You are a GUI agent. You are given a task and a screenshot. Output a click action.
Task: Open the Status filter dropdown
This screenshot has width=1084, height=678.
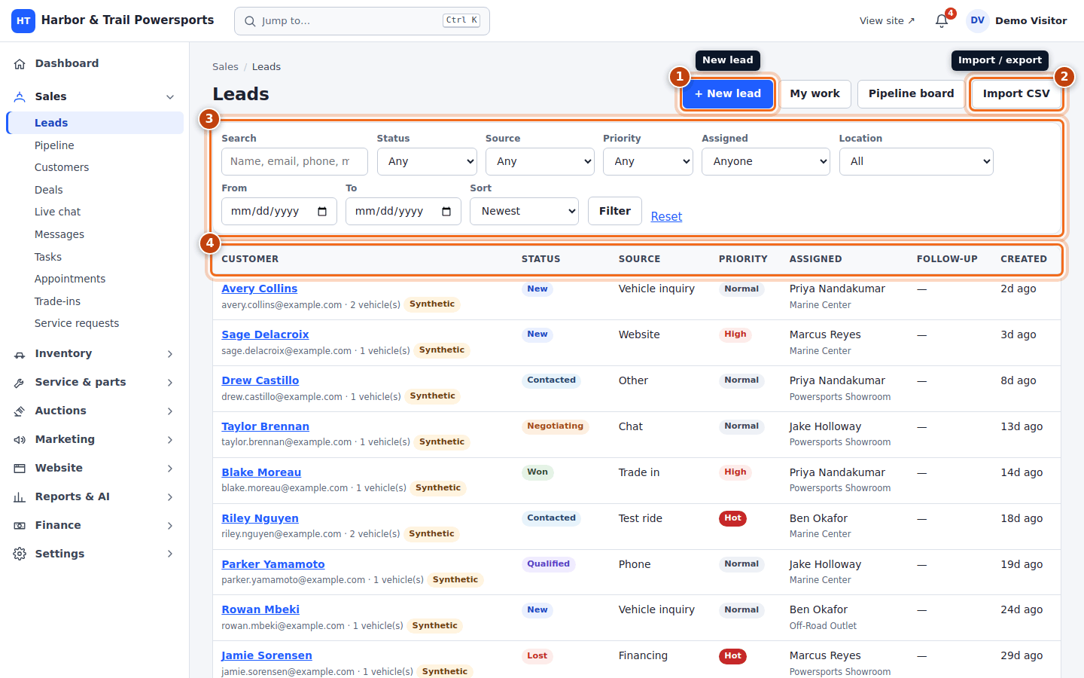click(427, 161)
